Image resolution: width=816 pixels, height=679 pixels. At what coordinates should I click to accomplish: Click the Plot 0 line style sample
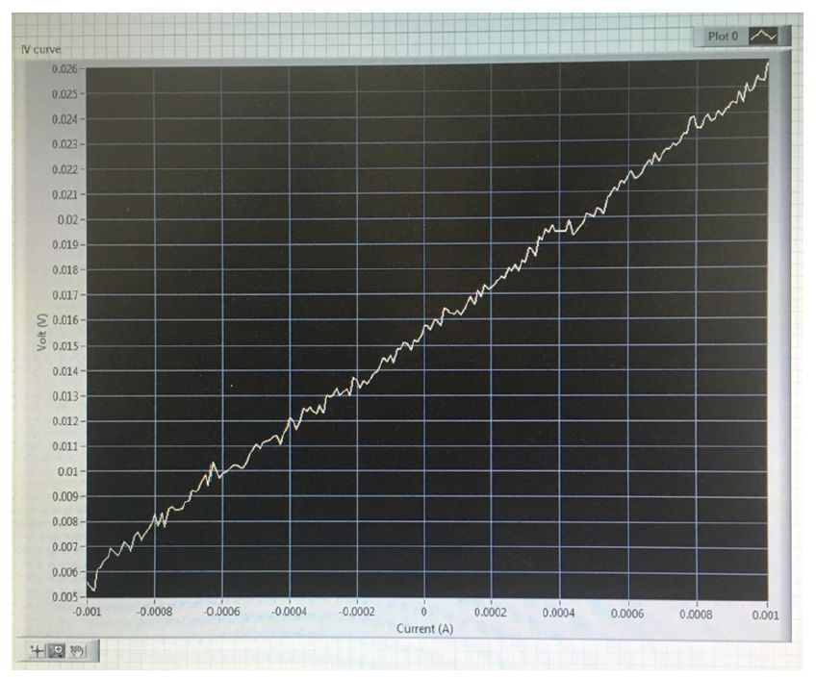coord(764,34)
